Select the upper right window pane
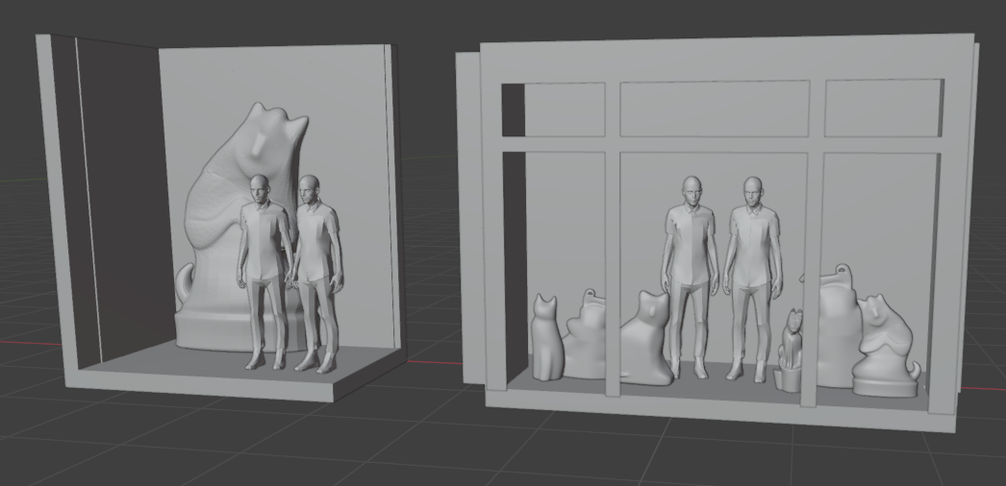1006x486 pixels. pyautogui.click(x=884, y=109)
